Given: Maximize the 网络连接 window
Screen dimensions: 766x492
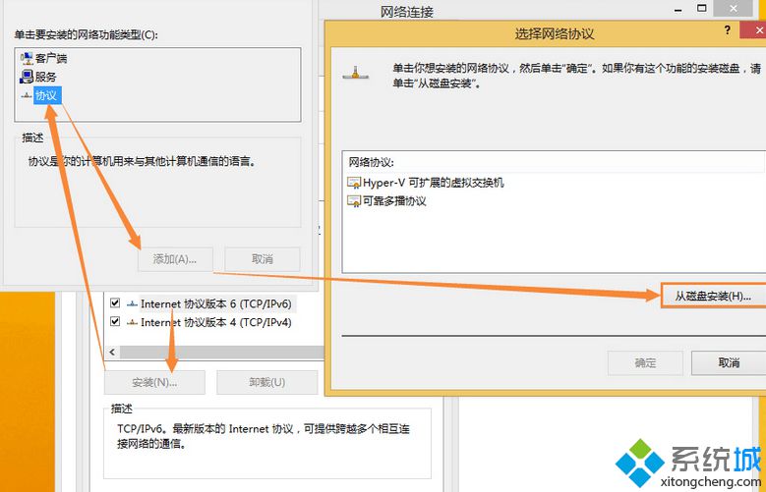Looking at the screenshot, I should pyautogui.click(x=702, y=8).
